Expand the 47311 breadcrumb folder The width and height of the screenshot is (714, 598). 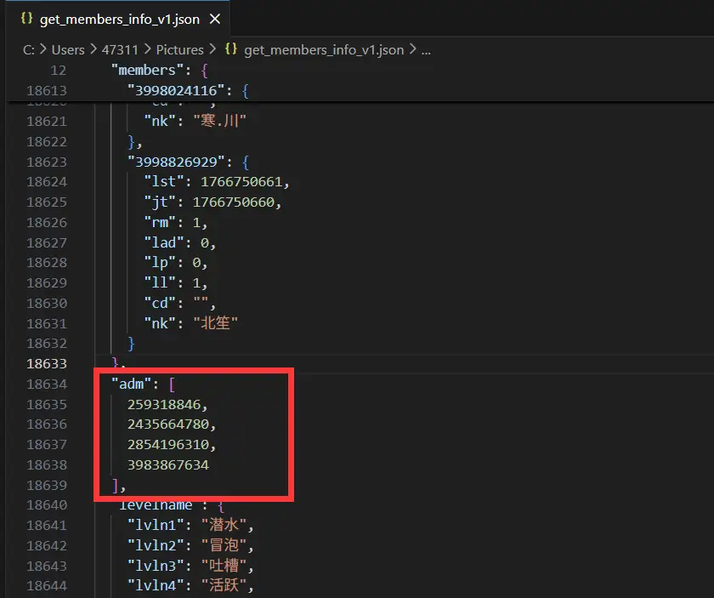pyautogui.click(x=120, y=50)
